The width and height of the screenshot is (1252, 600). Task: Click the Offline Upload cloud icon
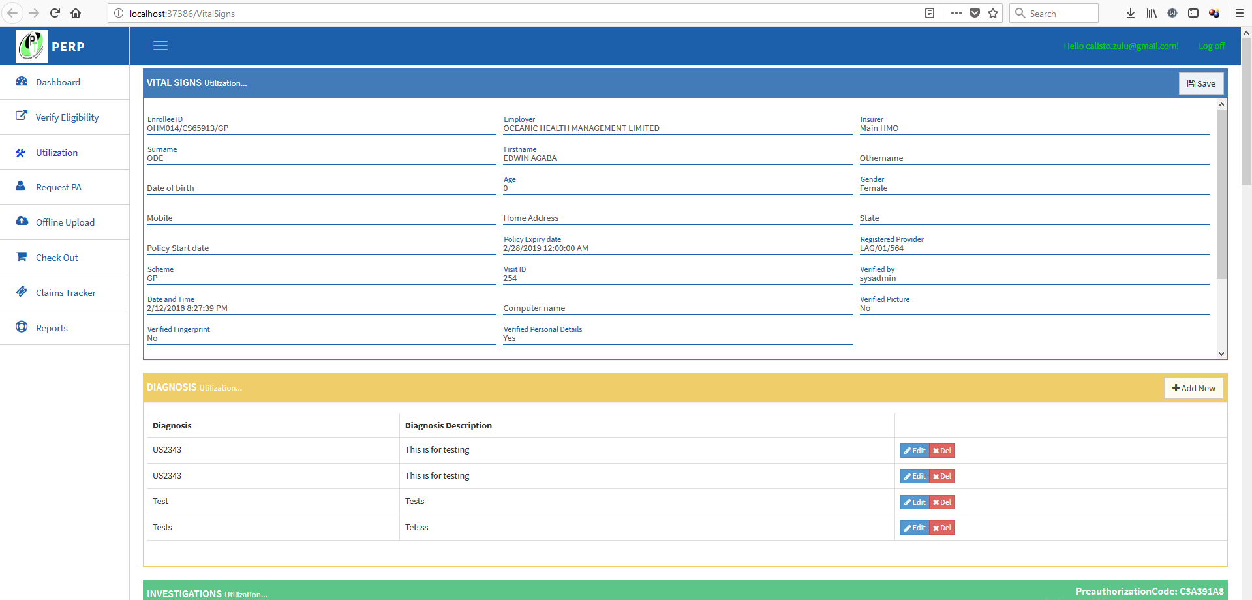click(22, 221)
